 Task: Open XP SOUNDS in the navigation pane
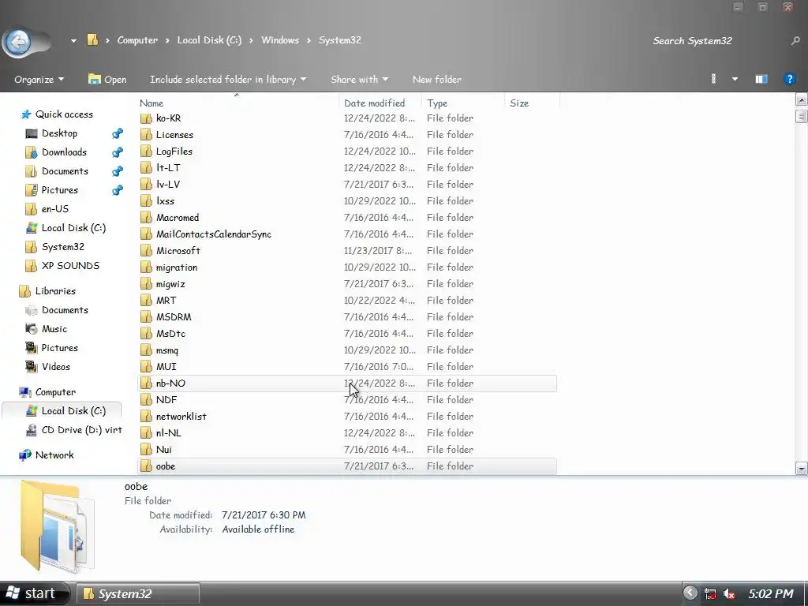point(70,266)
